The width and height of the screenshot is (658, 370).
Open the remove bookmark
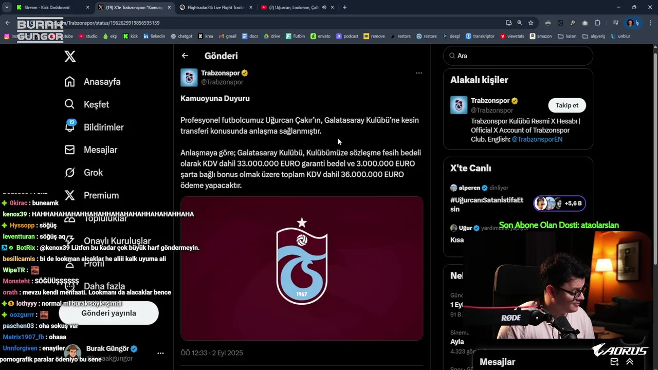click(x=374, y=36)
